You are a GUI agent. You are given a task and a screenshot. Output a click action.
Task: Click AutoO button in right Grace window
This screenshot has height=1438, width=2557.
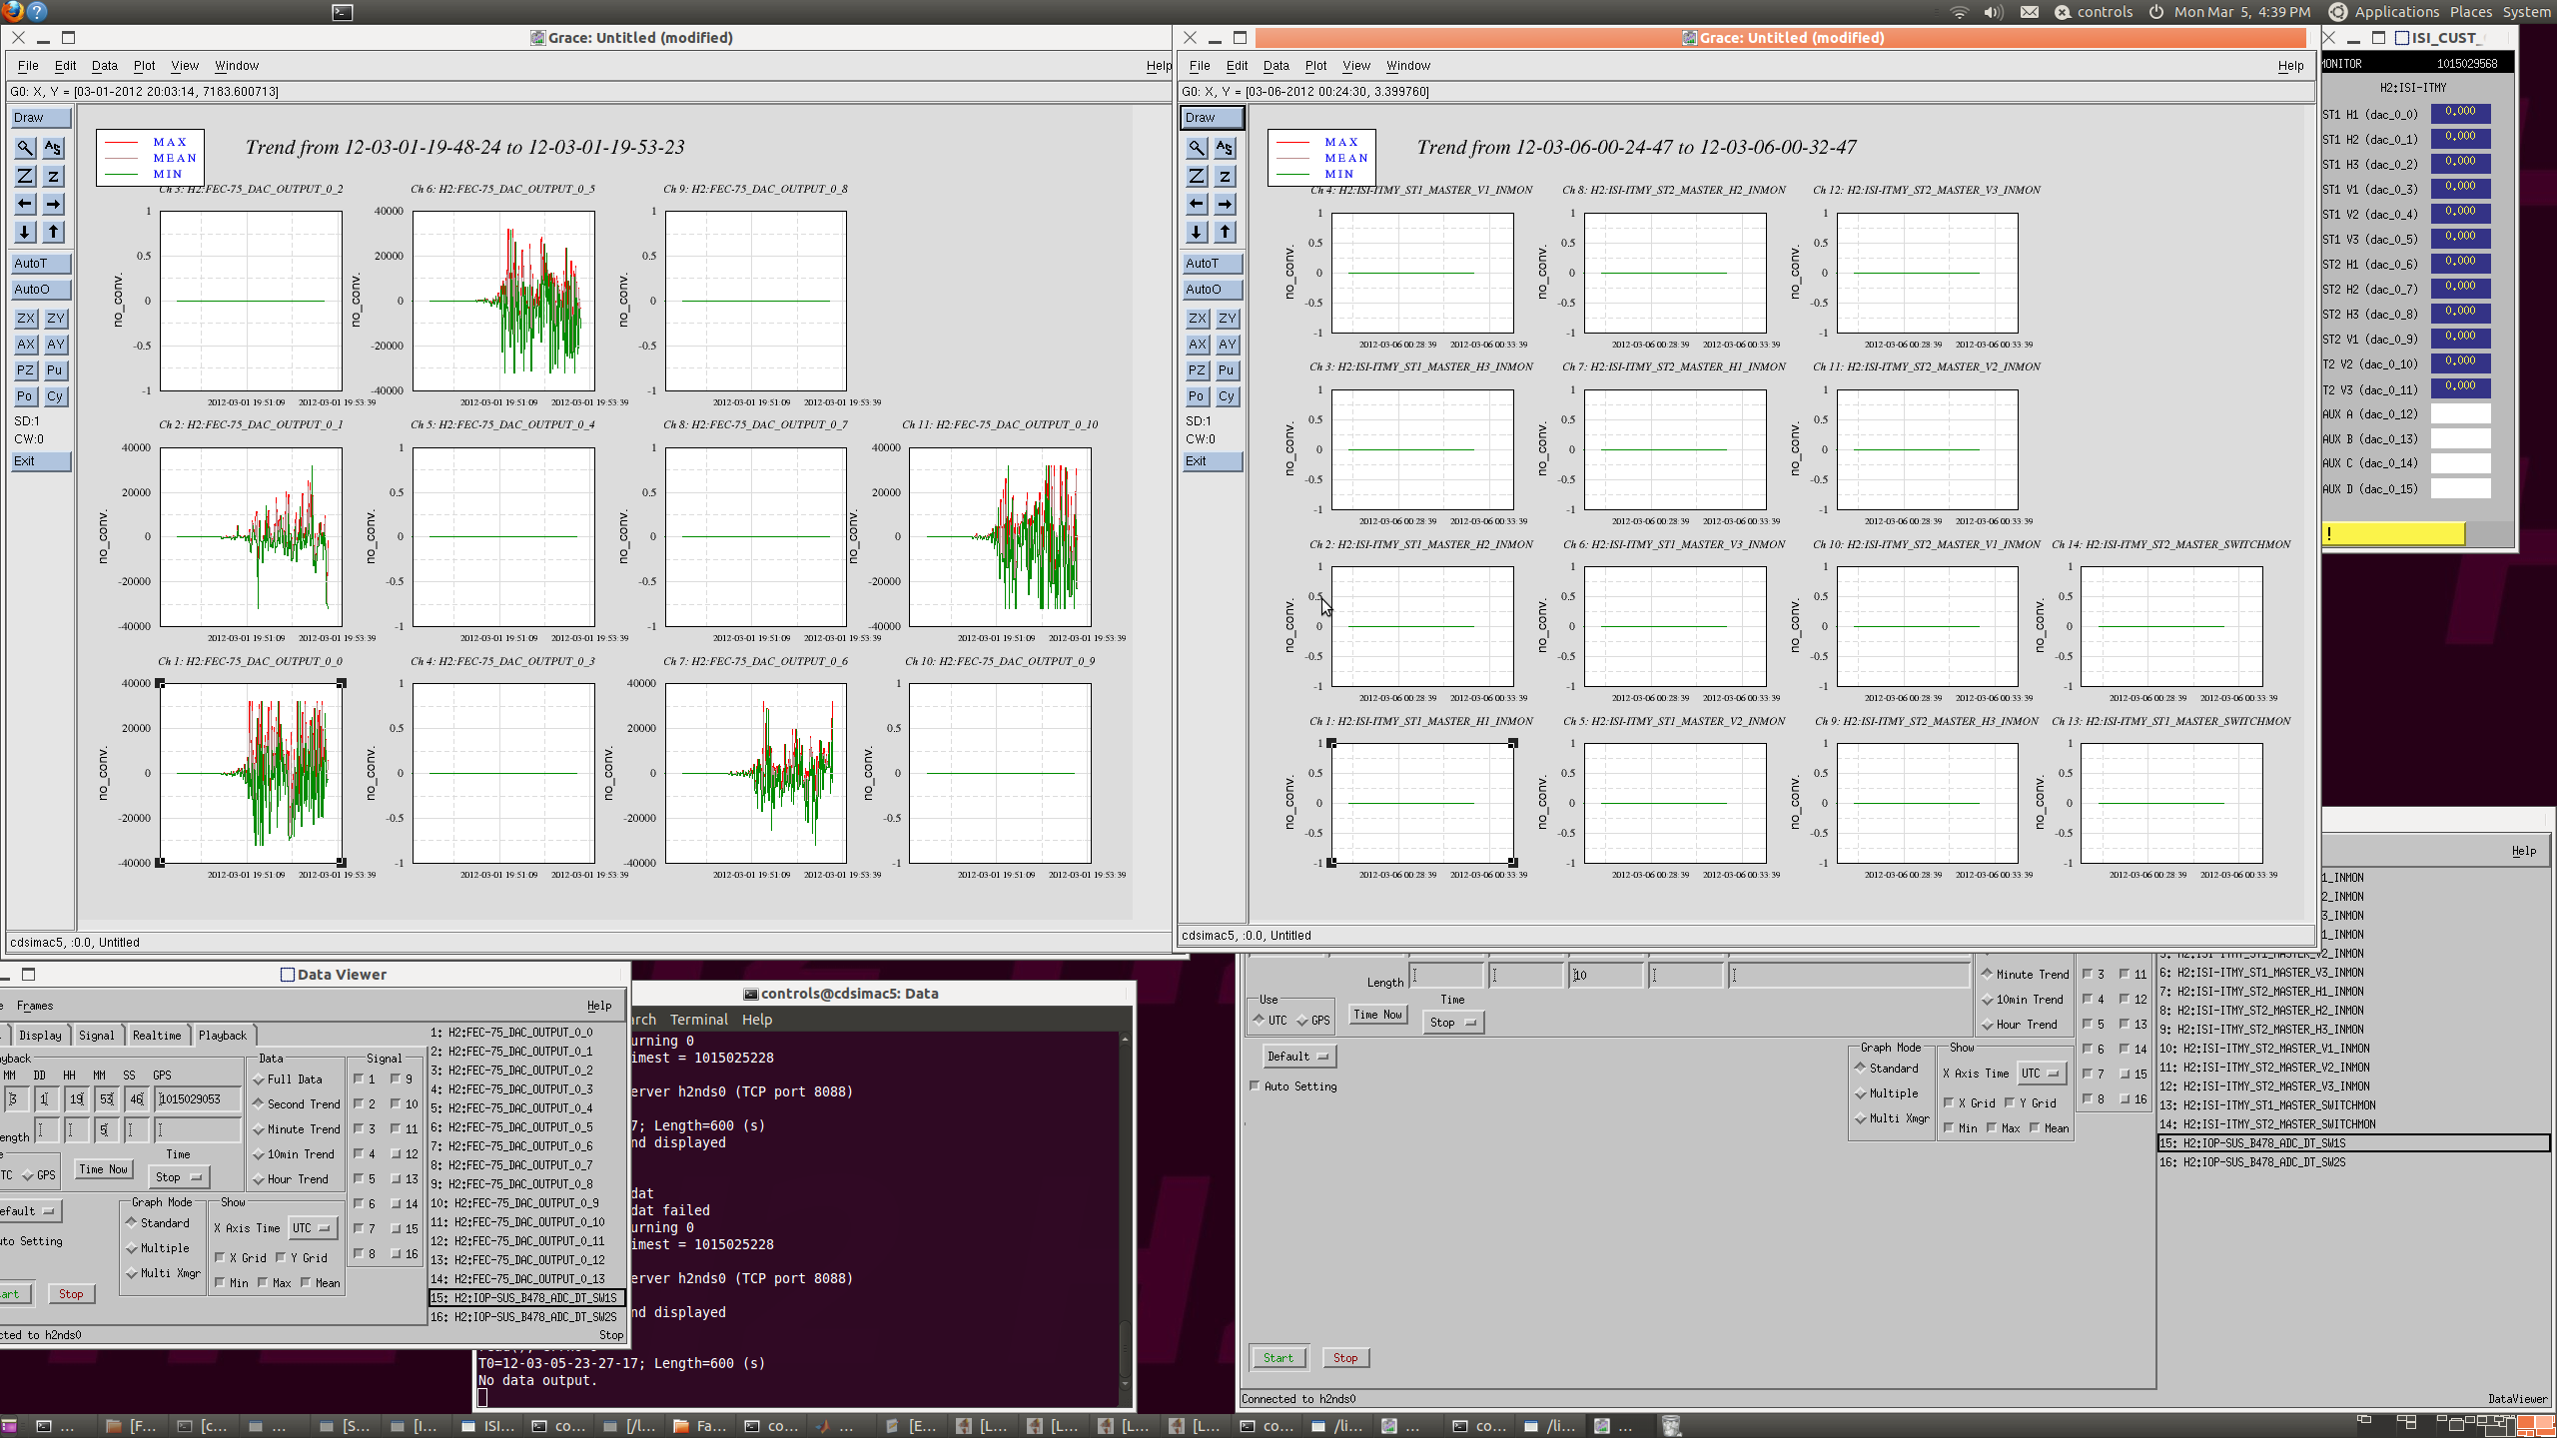point(1213,290)
